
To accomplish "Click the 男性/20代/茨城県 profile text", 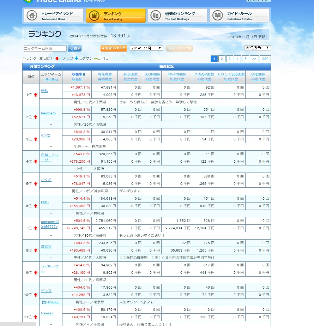I will 90,124.
